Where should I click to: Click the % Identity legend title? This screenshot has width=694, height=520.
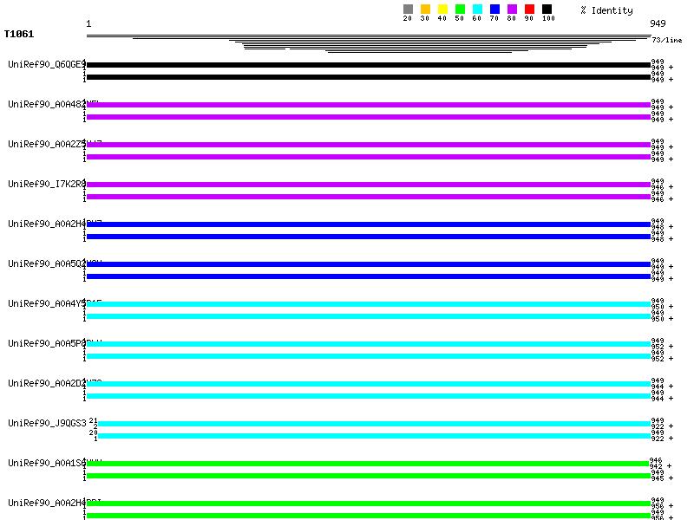(606, 10)
